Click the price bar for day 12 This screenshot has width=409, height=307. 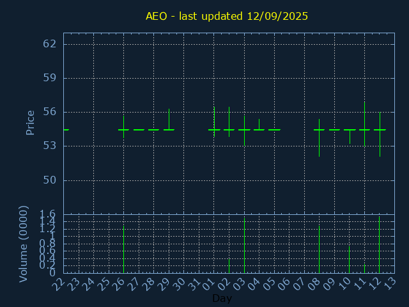pos(380,134)
